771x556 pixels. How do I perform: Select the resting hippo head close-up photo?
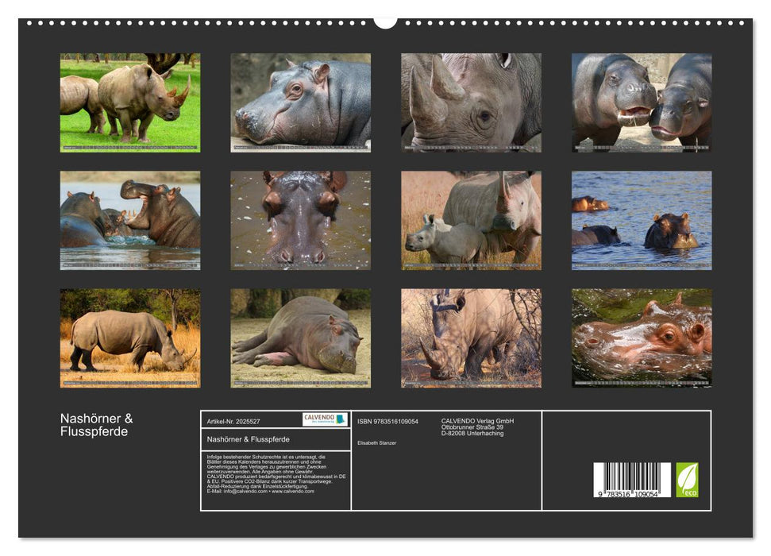[300, 102]
